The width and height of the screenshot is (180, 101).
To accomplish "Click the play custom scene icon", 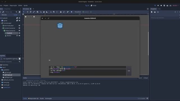I will click(170, 6).
